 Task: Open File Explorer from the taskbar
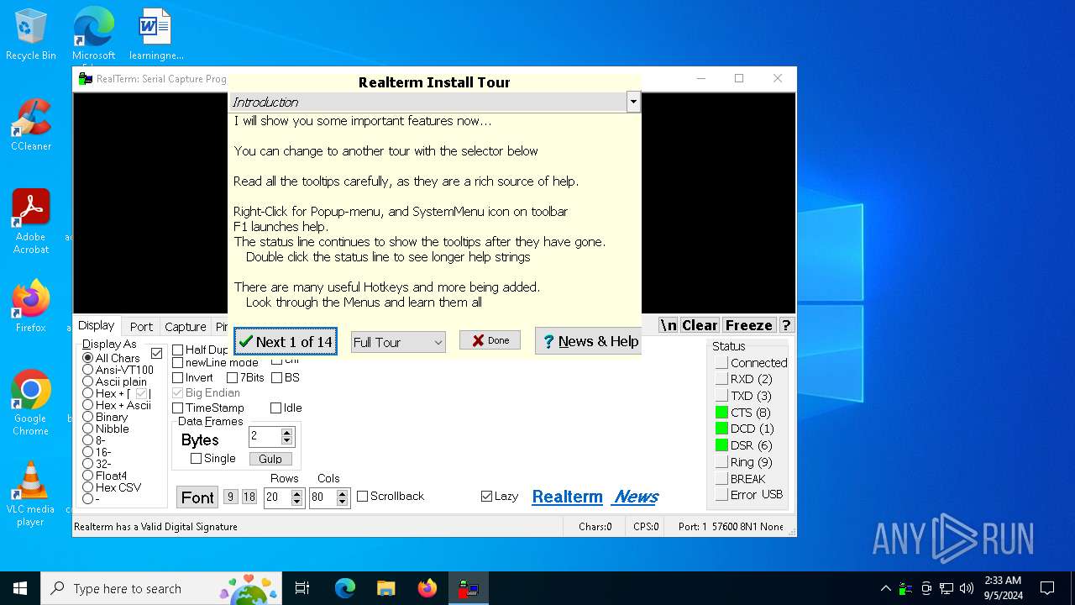[x=385, y=588]
